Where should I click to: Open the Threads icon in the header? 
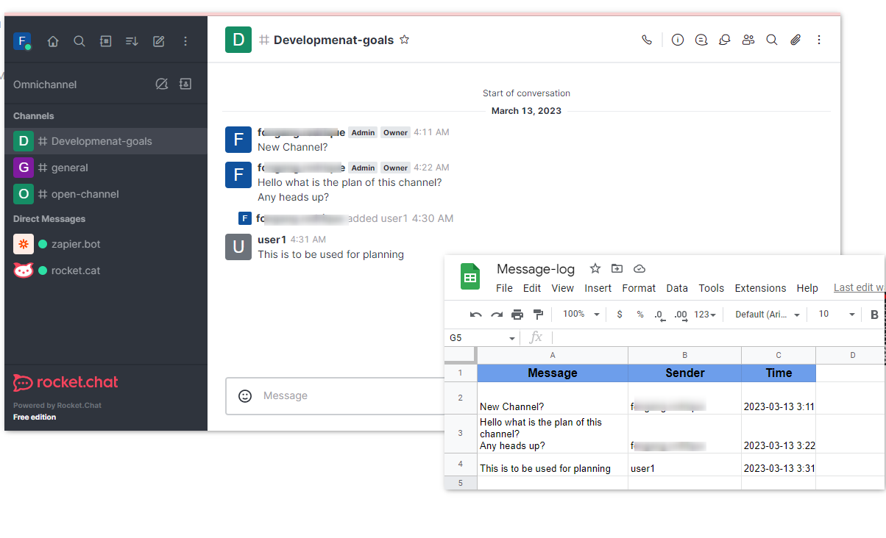tap(701, 40)
